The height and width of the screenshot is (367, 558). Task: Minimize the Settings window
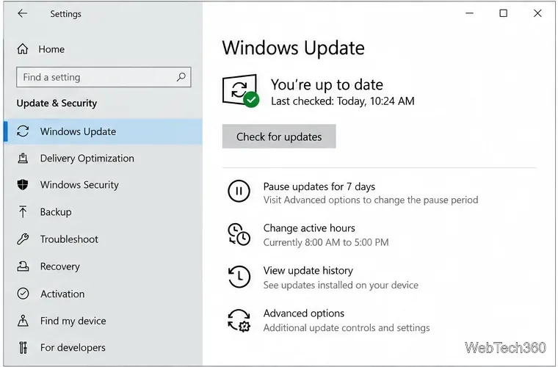pyautogui.click(x=469, y=13)
